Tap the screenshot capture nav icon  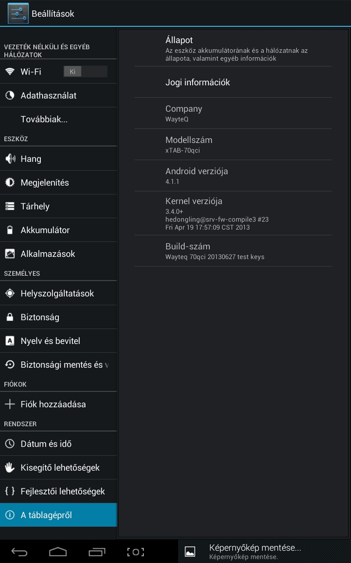[136, 552]
